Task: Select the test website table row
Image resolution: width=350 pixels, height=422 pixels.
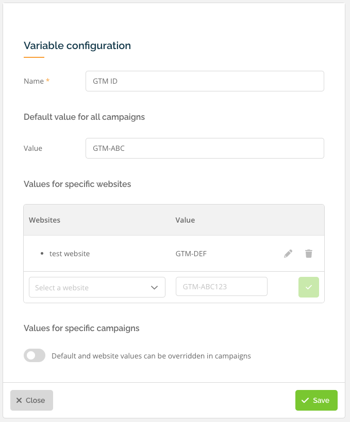Action: click(x=129, y=253)
